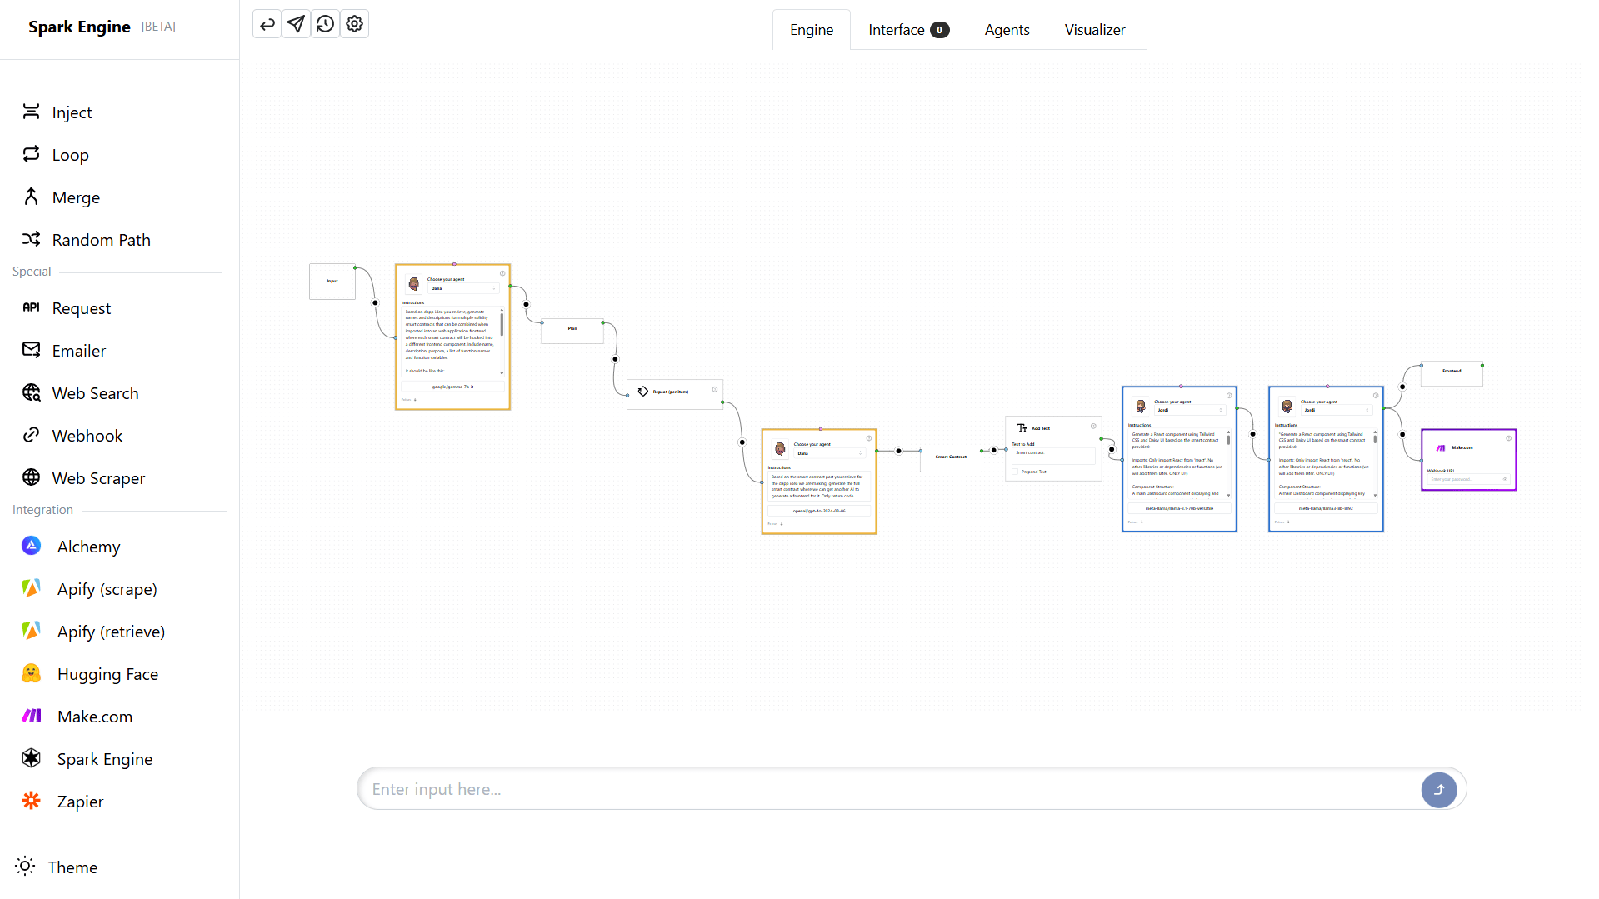
Task: Open agent dropdown on gemma-7b-it node
Action: coord(463,288)
